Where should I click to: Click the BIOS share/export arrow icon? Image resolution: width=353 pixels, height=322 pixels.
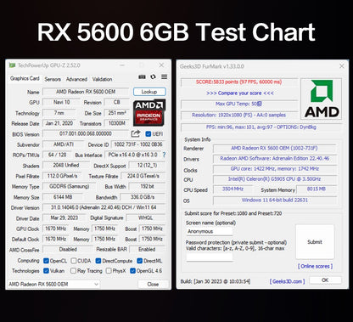(x=136, y=133)
